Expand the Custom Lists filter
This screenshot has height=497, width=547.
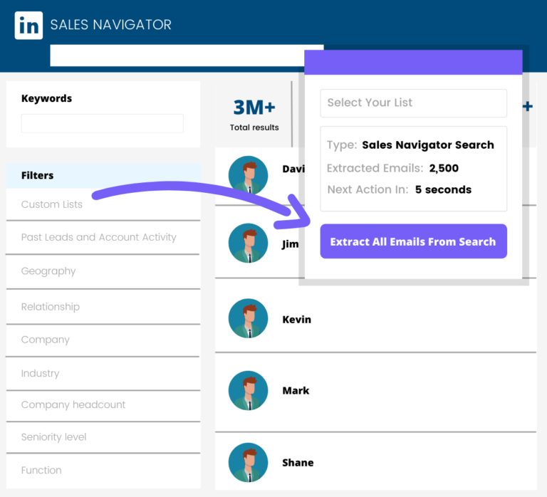pyautogui.click(x=52, y=204)
